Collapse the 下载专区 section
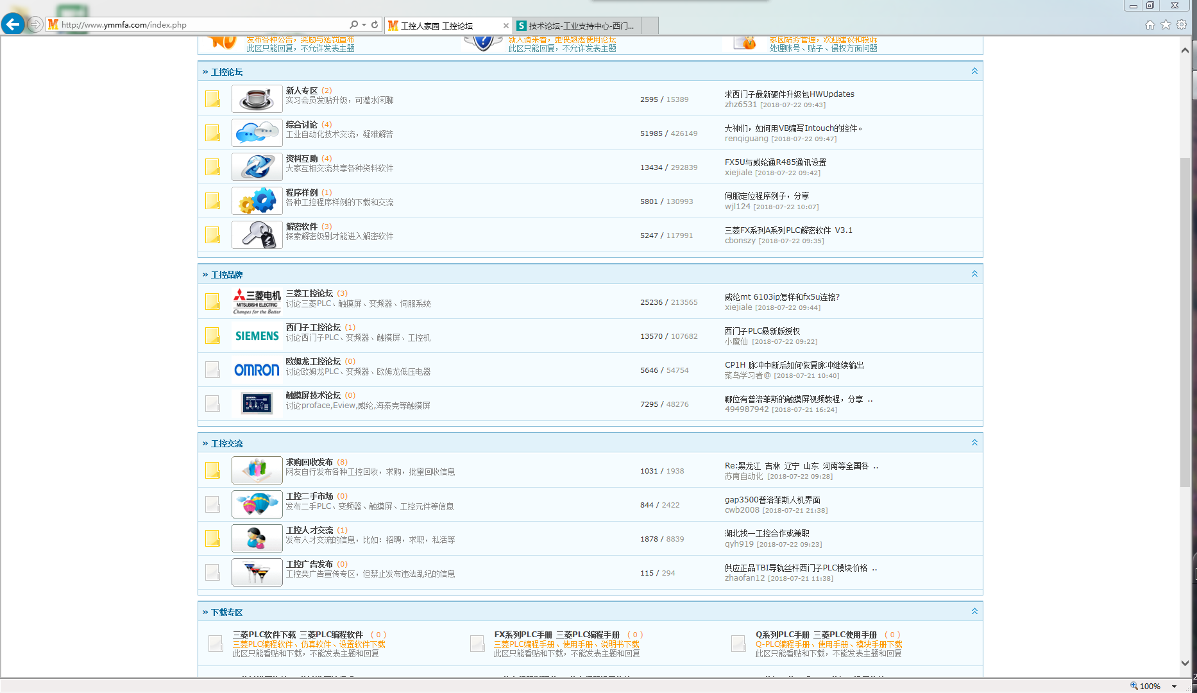This screenshot has width=1197, height=693. click(974, 612)
